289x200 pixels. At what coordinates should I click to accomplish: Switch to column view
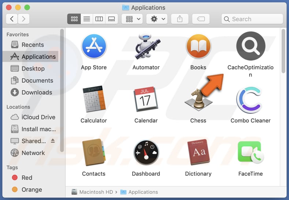pos(99,19)
